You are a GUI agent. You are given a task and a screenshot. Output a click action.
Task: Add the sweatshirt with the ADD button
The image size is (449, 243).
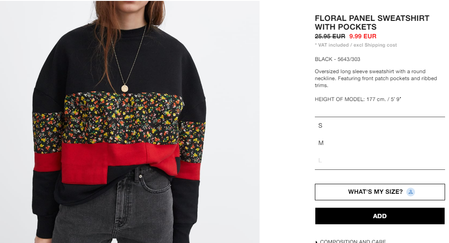coord(380,216)
